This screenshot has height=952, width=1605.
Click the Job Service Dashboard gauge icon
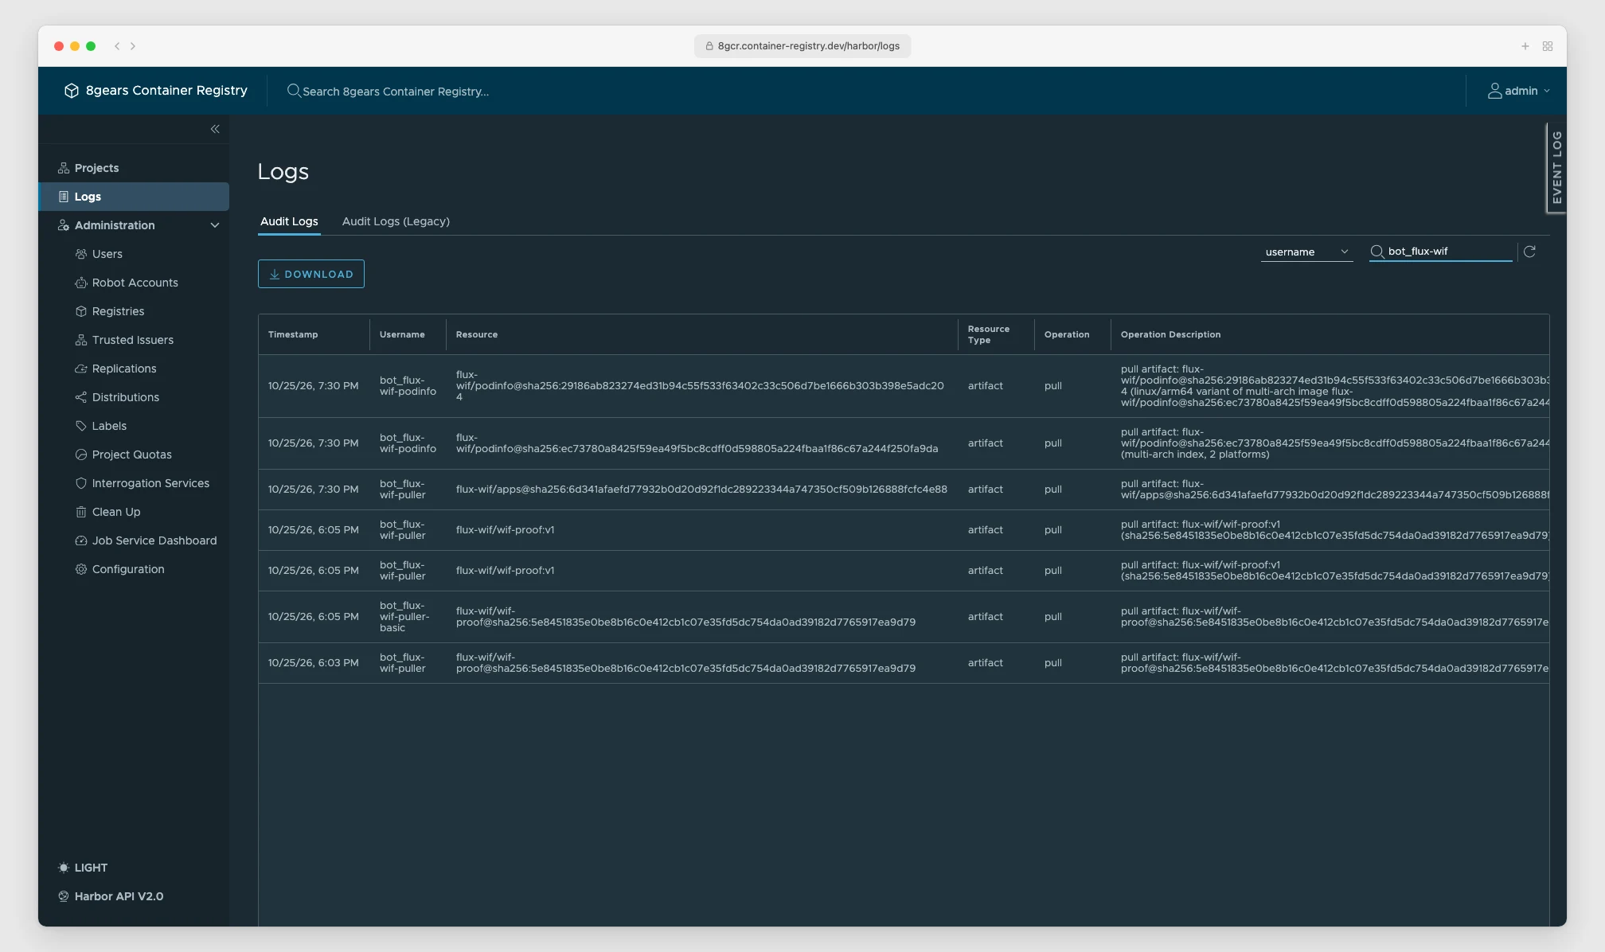[x=81, y=540]
